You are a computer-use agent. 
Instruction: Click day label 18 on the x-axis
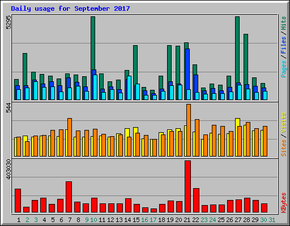(161, 220)
